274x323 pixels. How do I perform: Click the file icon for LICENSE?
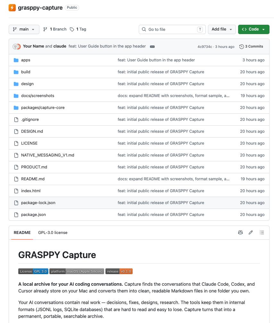point(16,143)
